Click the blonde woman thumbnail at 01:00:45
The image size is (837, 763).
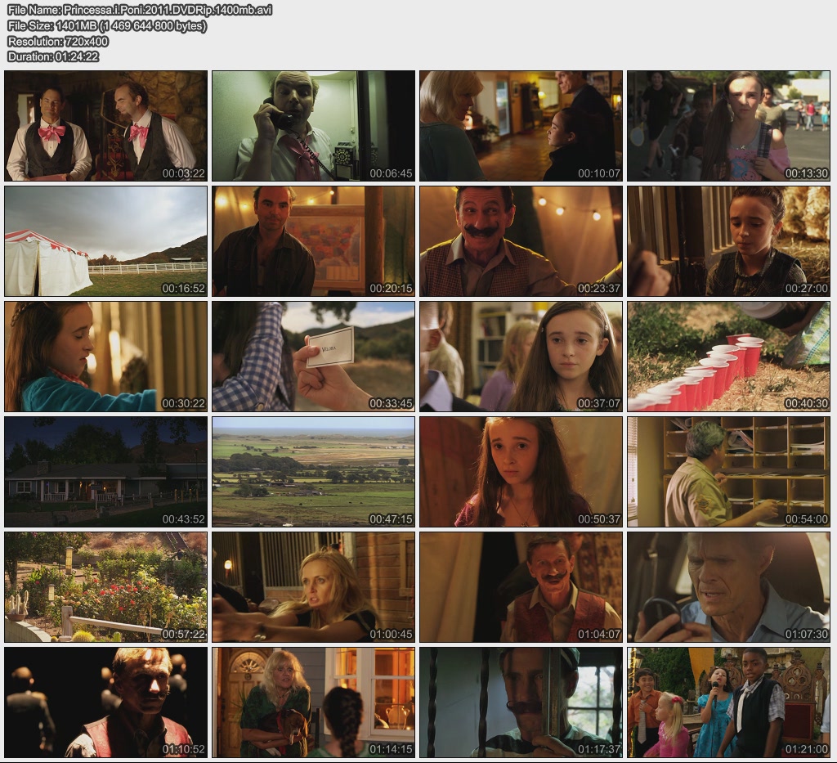coord(313,587)
